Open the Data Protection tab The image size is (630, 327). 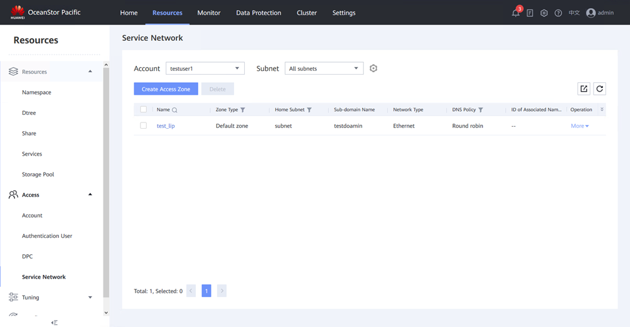[x=259, y=13]
